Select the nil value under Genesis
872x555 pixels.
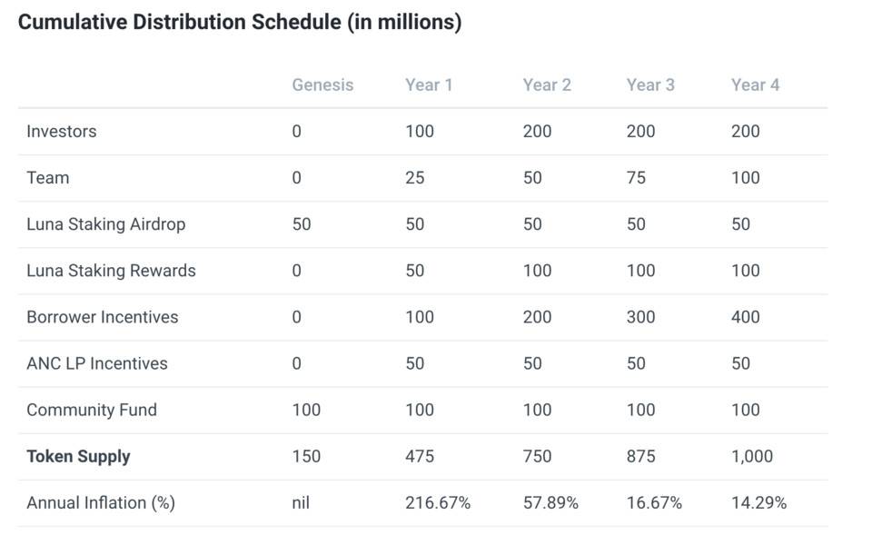301,503
